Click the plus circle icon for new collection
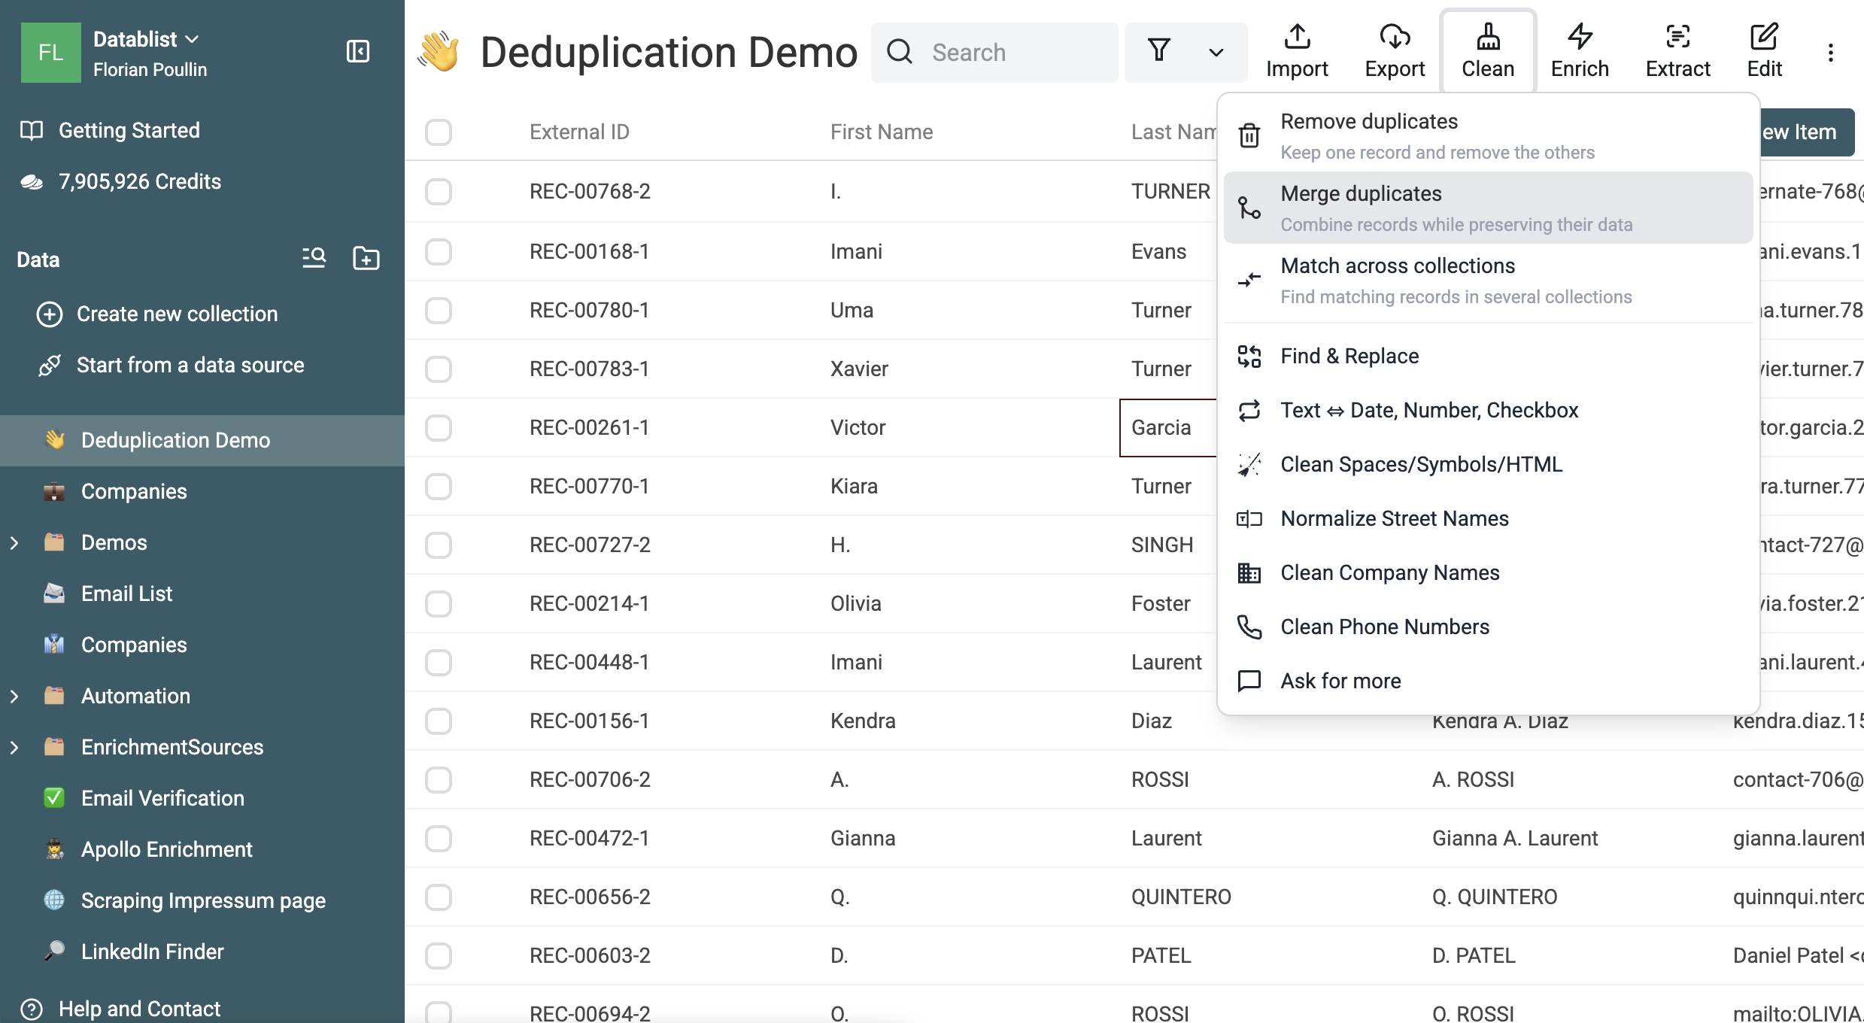The height and width of the screenshot is (1023, 1864). click(x=50, y=314)
